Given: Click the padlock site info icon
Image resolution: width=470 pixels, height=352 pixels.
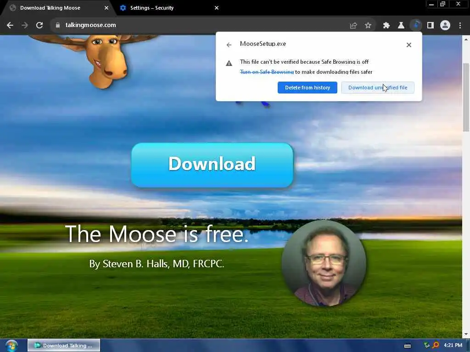Looking at the screenshot, I should [x=58, y=25].
